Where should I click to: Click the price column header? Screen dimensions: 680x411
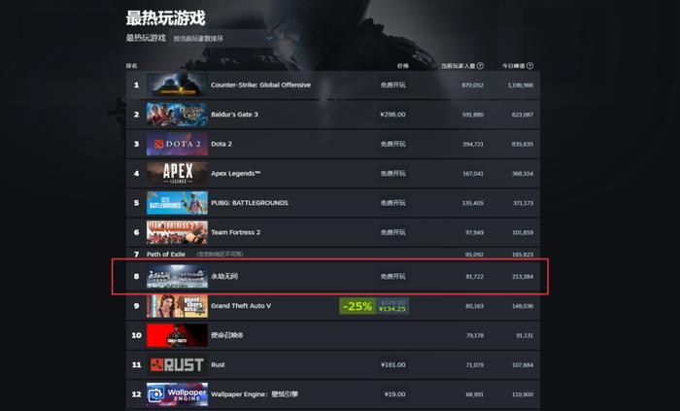pyautogui.click(x=403, y=66)
